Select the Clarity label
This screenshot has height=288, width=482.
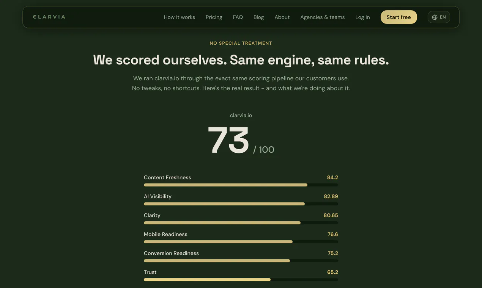[152, 215]
